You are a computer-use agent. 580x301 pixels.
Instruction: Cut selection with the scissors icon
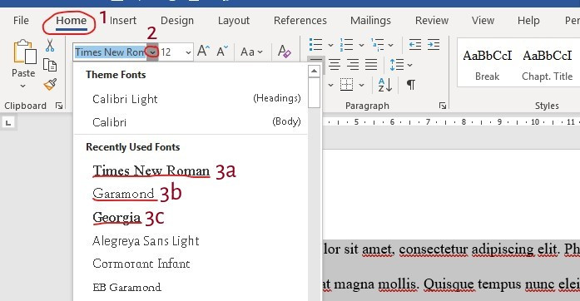pos(50,45)
